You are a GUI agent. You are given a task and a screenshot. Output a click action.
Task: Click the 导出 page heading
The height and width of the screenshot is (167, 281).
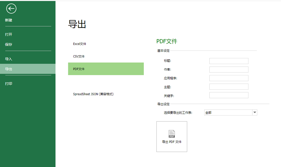[x=77, y=24]
